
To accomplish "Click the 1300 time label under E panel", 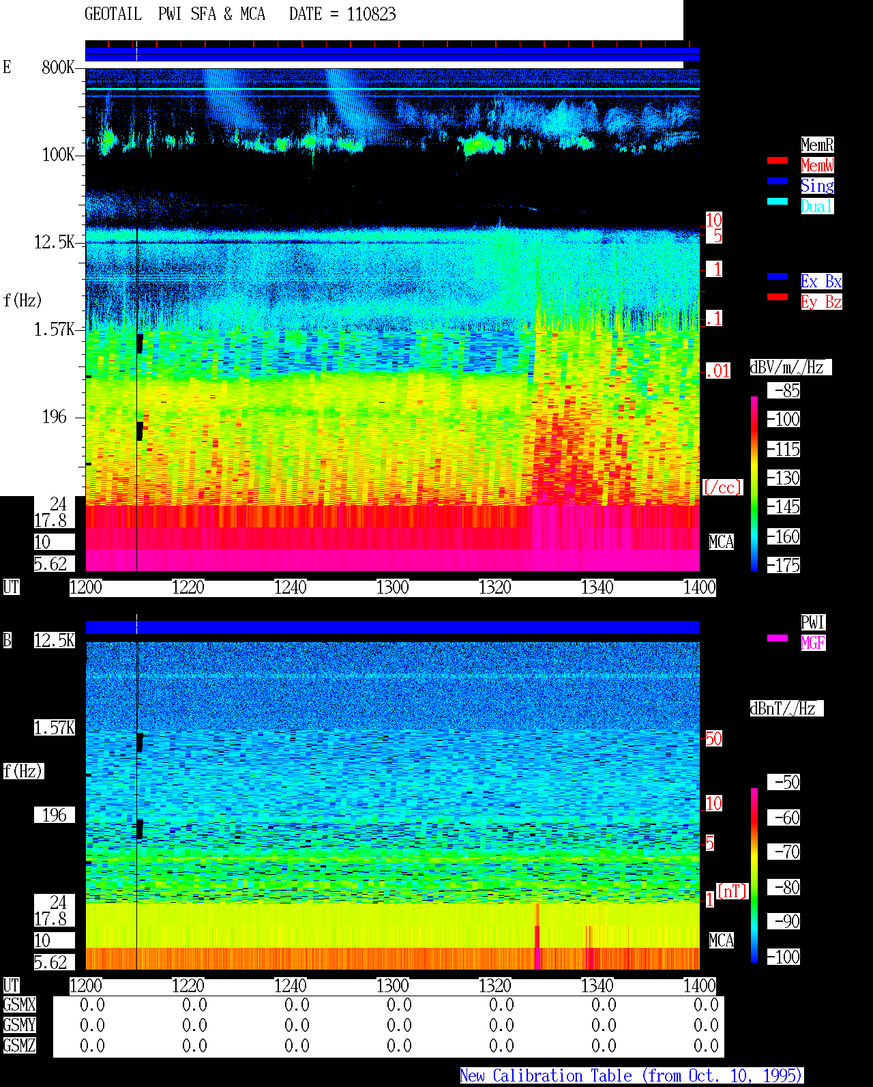I will (393, 588).
